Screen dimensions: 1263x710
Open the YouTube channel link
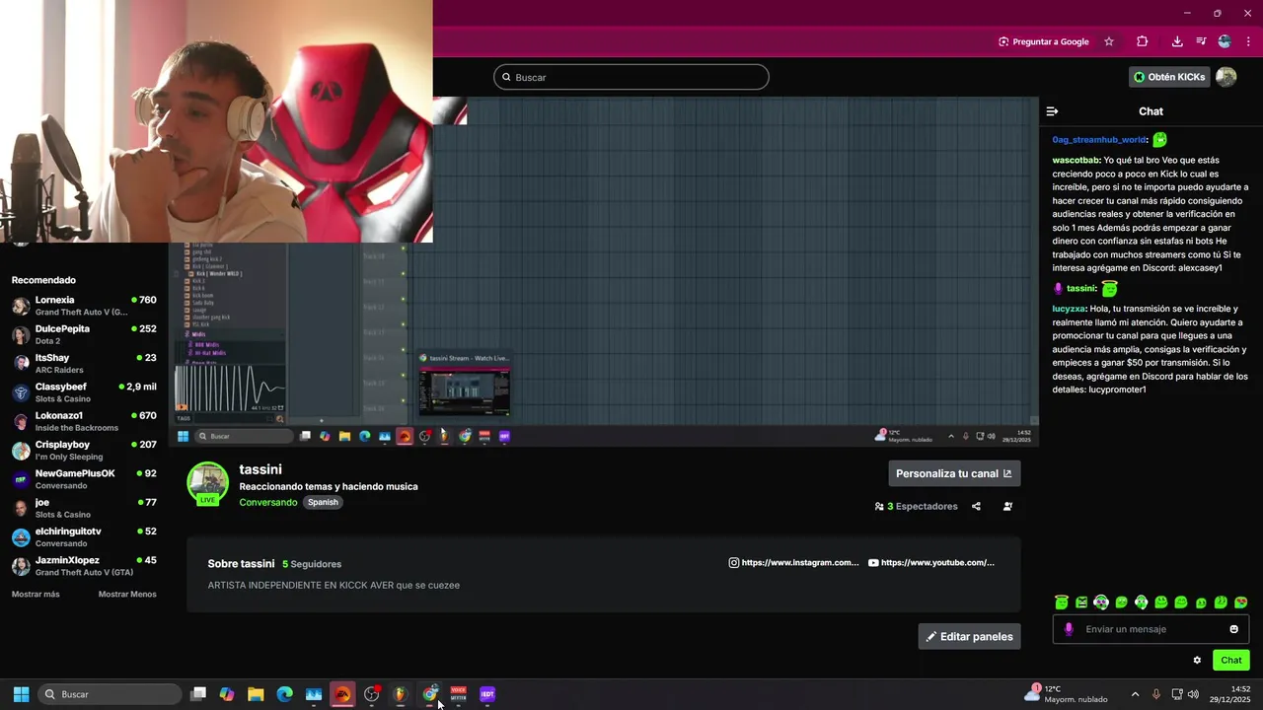click(931, 563)
